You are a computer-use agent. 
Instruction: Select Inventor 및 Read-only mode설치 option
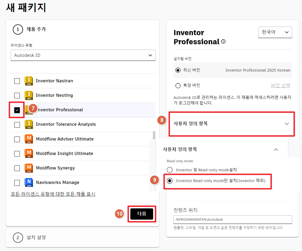click(x=170, y=170)
